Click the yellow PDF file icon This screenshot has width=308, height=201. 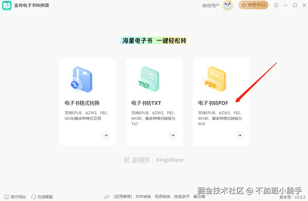tap(216, 79)
